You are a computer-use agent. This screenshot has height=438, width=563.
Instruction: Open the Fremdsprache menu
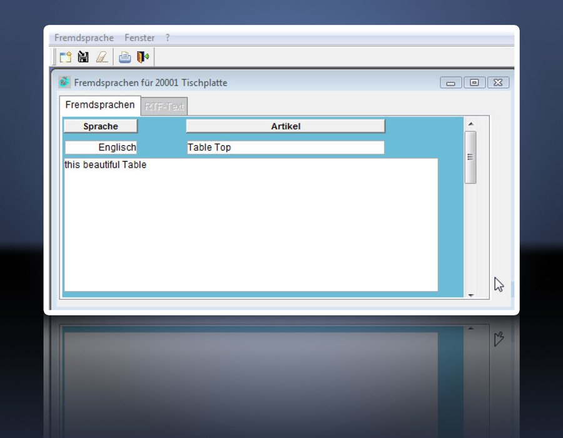pos(84,38)
